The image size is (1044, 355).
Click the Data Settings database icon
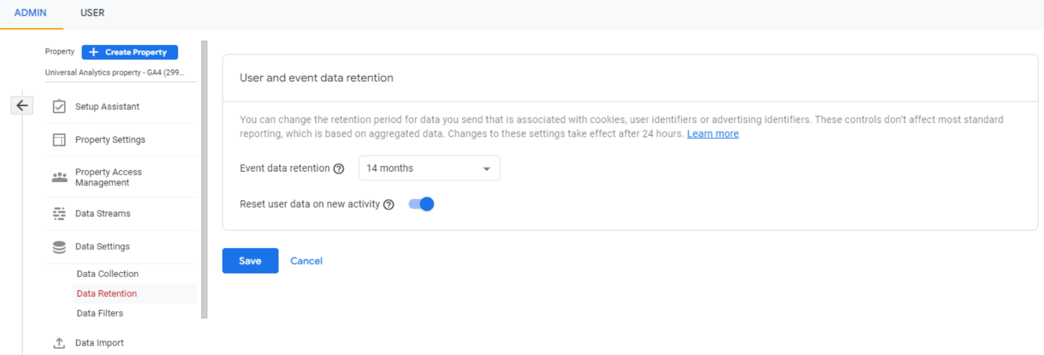pos(59,247)
